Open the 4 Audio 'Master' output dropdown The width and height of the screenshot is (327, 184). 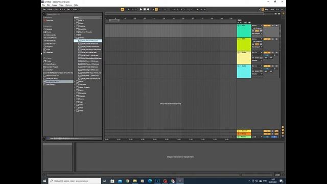pos(257,74)
